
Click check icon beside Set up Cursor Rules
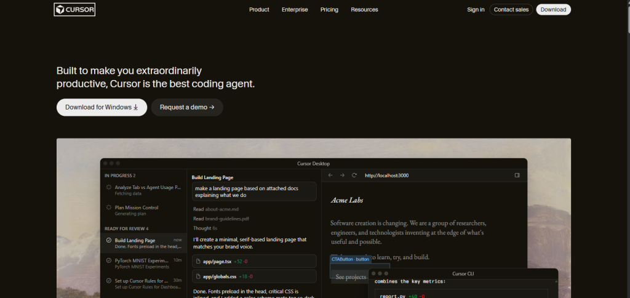click(108, 281)
